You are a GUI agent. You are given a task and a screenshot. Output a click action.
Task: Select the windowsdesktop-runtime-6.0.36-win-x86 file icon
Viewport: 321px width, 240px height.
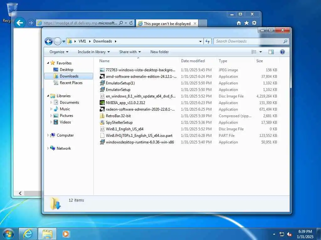[102, 142]
